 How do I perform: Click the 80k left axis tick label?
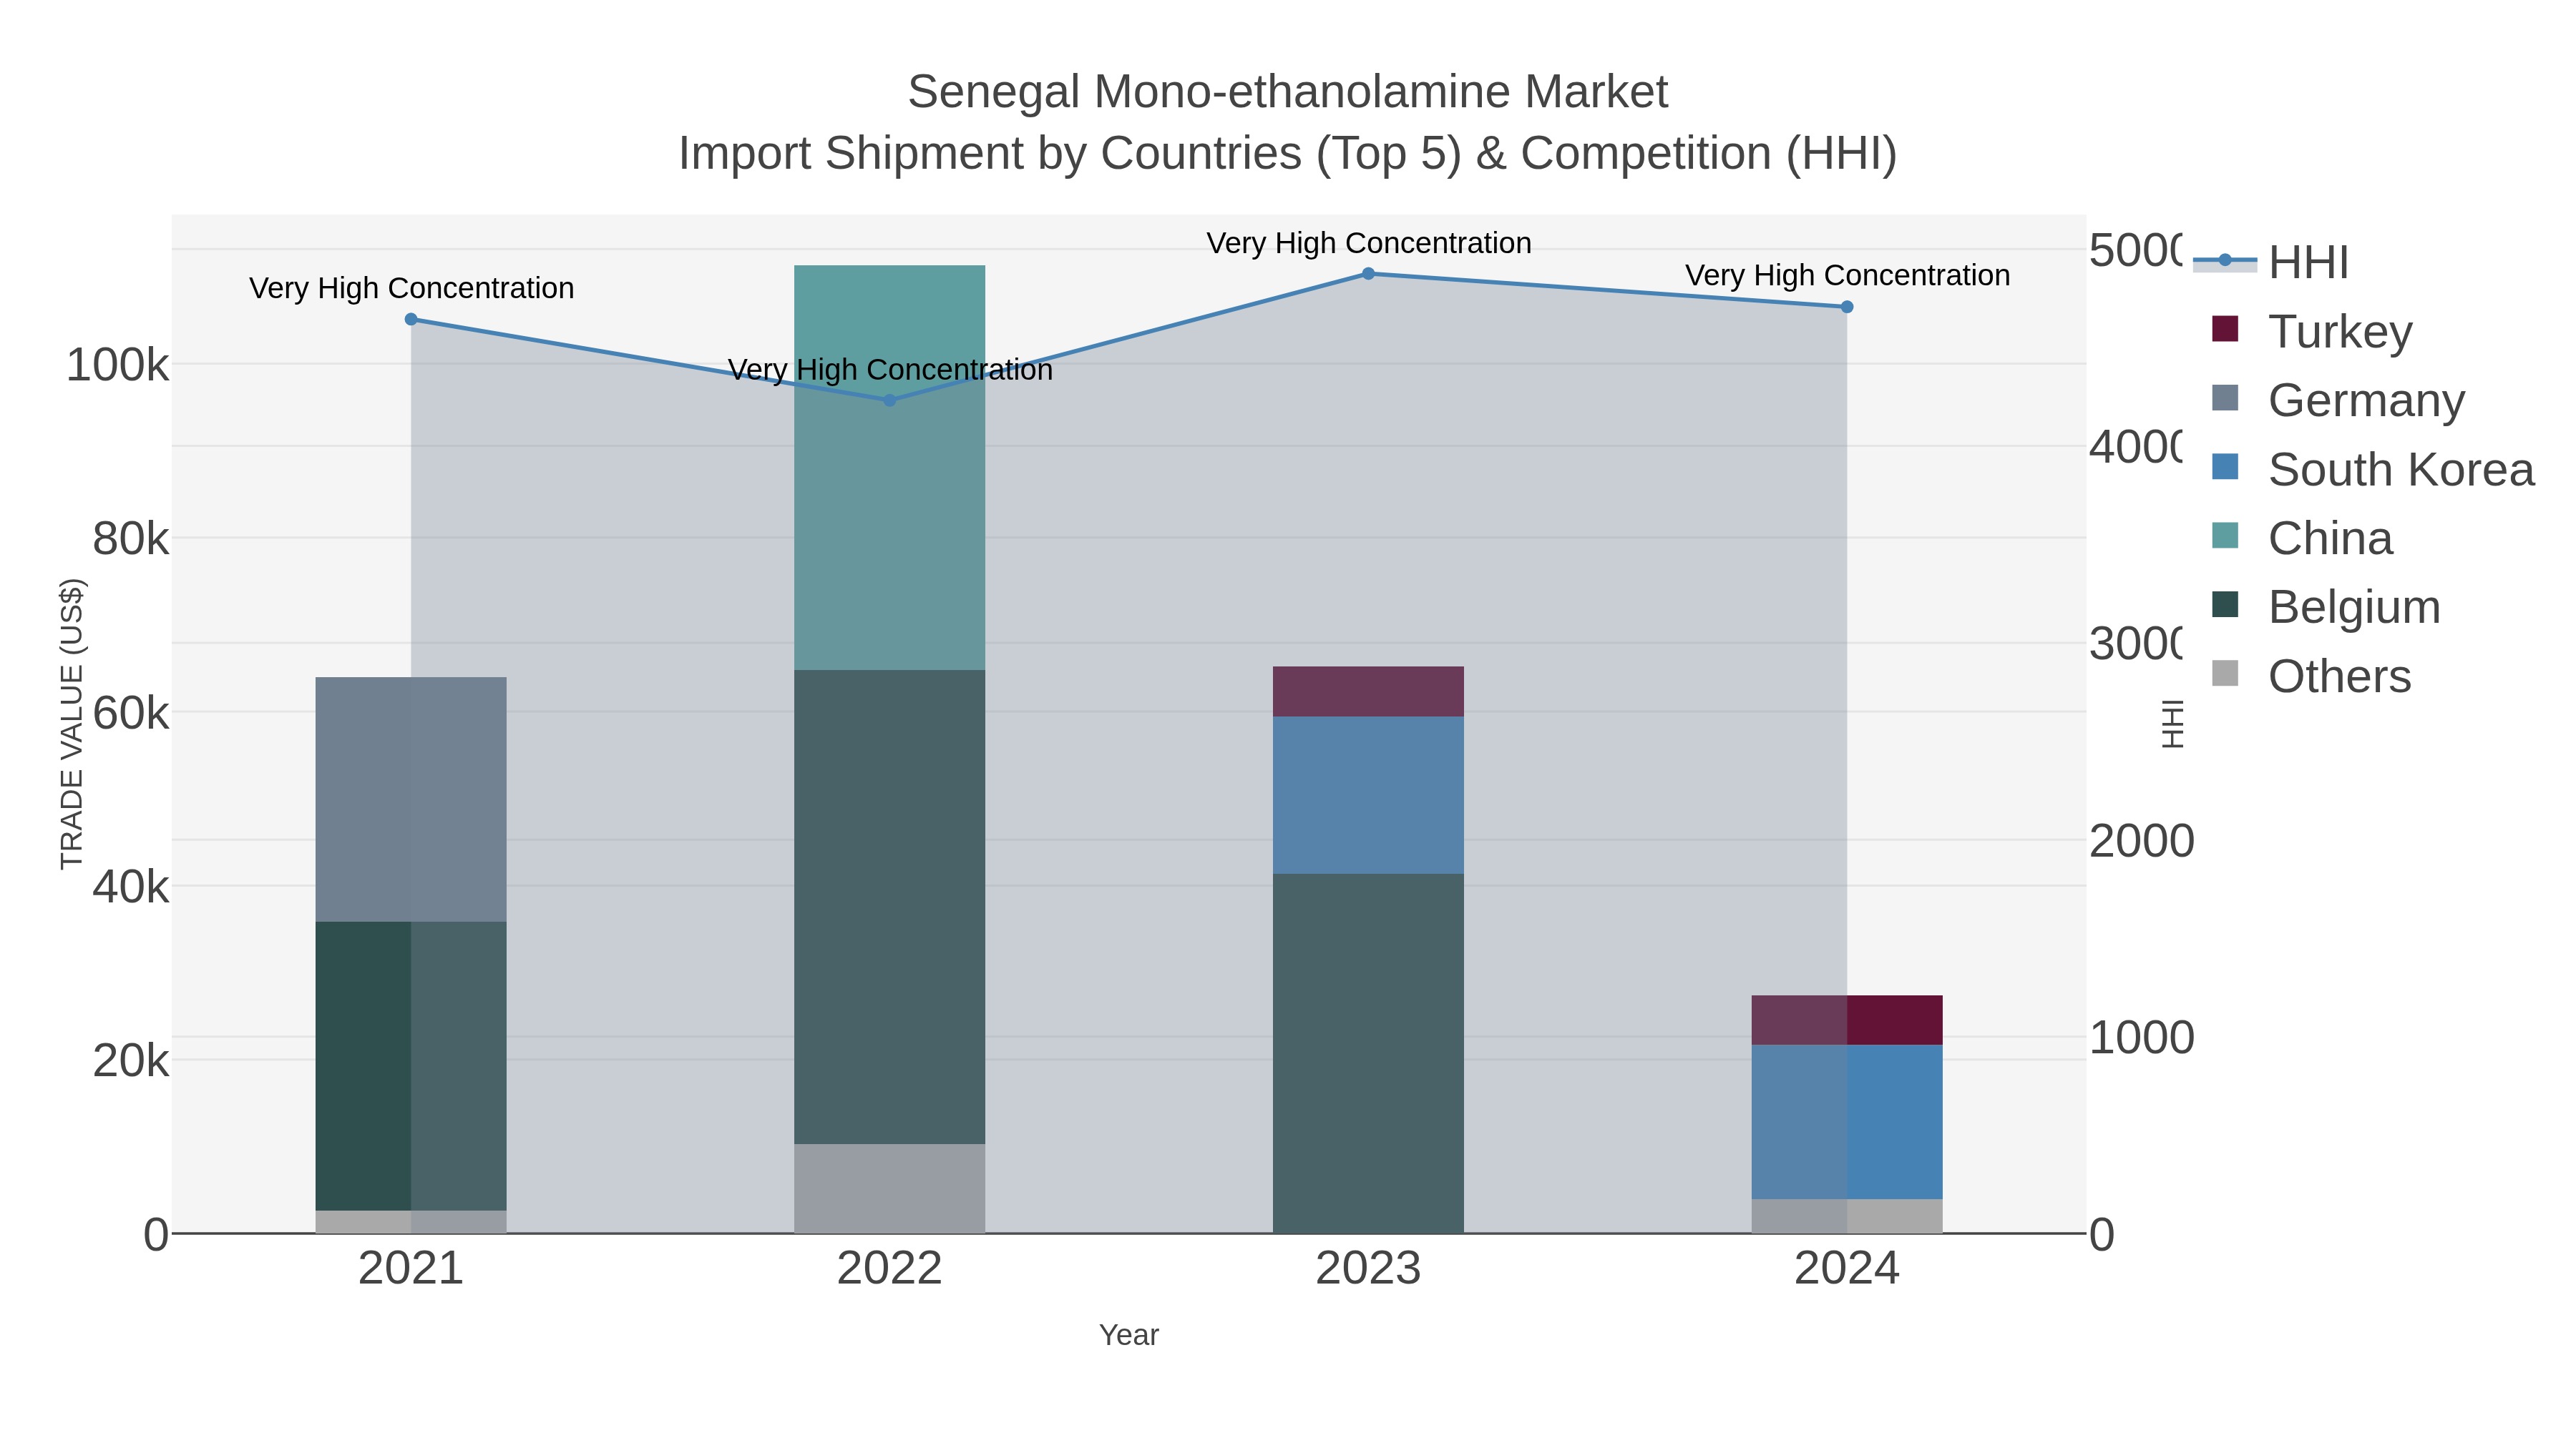click(x=130, y=540)
